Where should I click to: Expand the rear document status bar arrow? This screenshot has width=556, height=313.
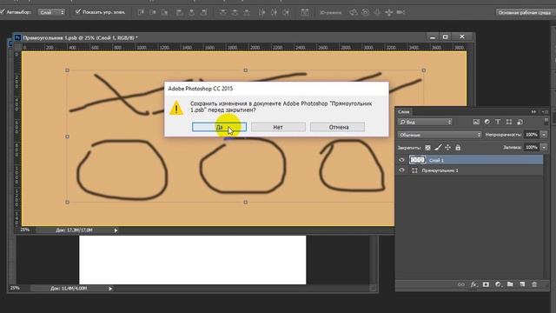tap(110, 289)
